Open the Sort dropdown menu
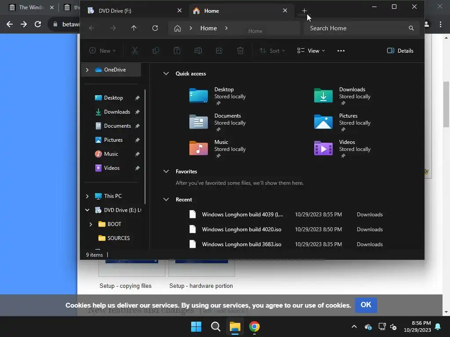 coord(272,51)
